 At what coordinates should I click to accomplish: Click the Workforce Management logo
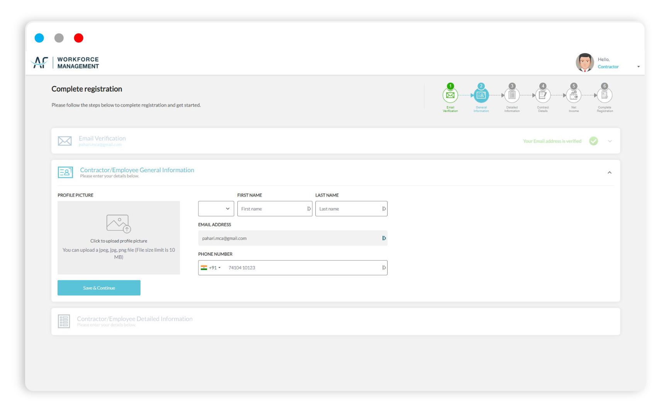(65, 63)
